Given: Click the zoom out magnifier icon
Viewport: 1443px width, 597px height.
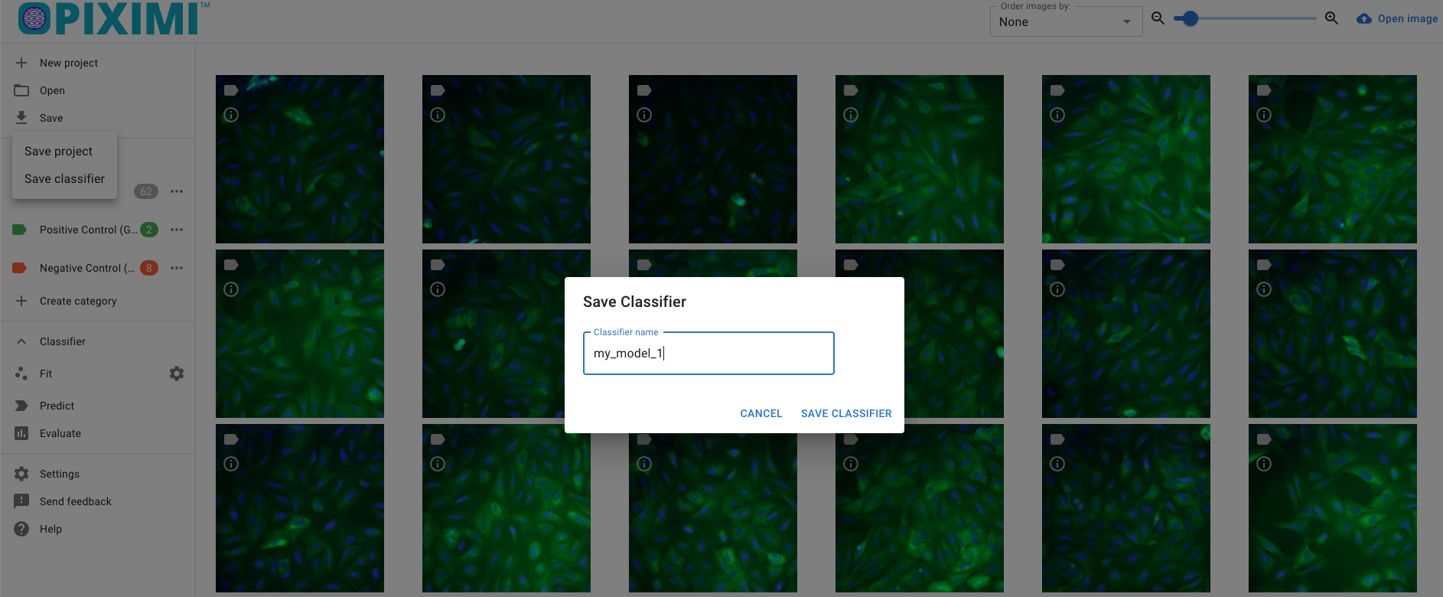Looking at the screenshot, I should pos(1158,18).
